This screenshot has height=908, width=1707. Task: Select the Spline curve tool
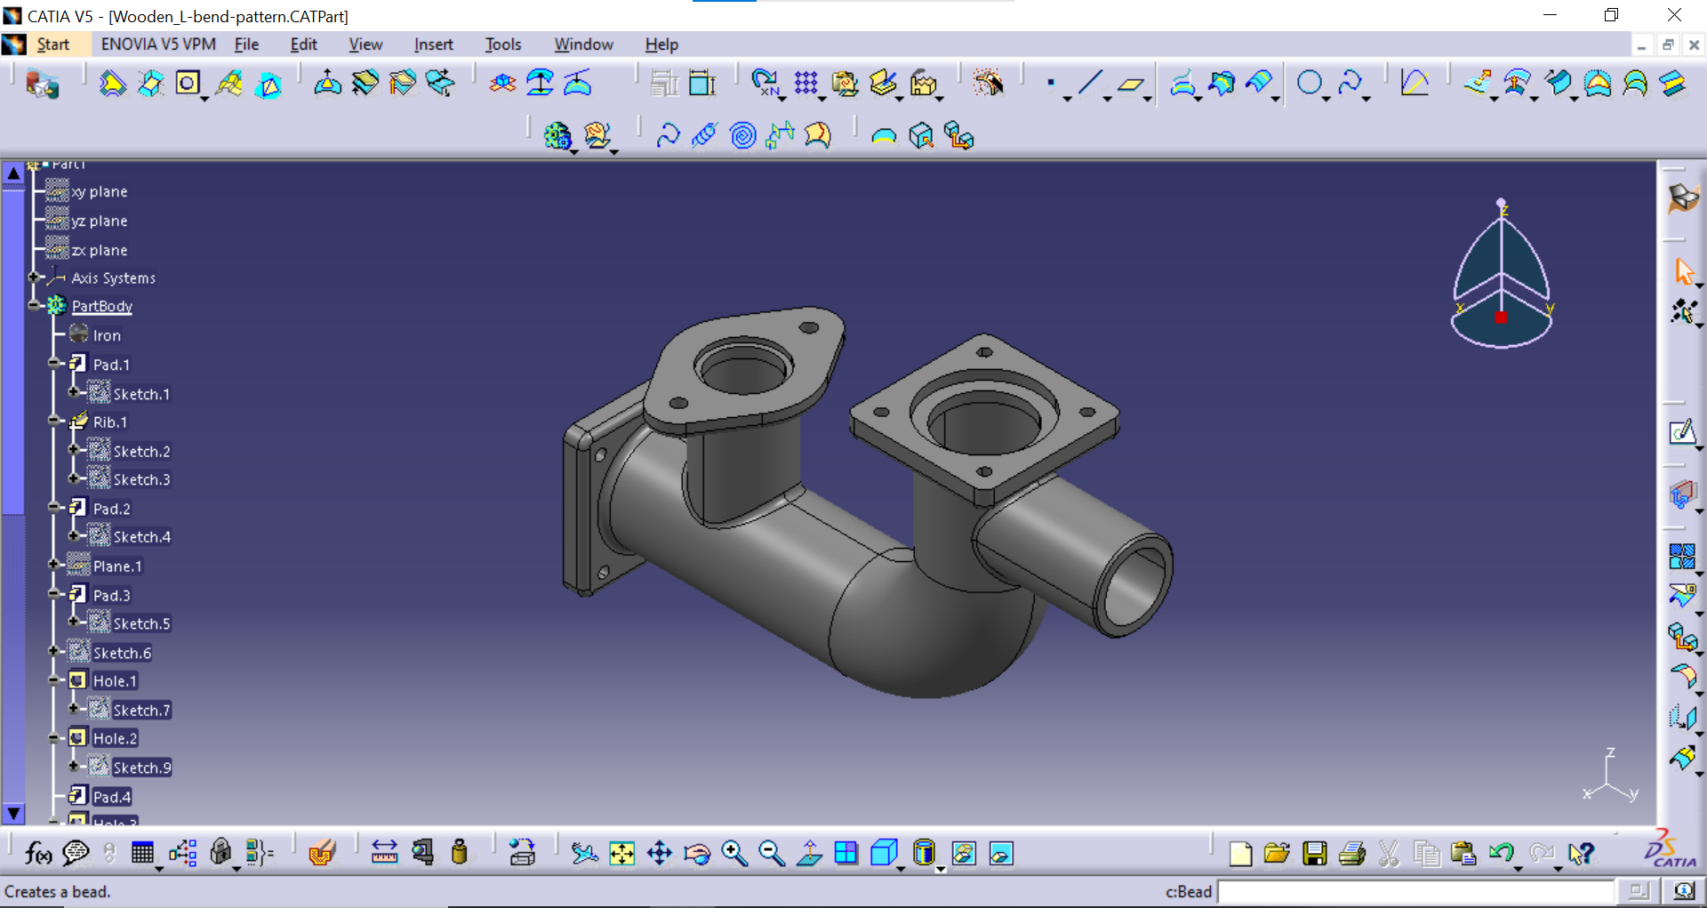1350,84
